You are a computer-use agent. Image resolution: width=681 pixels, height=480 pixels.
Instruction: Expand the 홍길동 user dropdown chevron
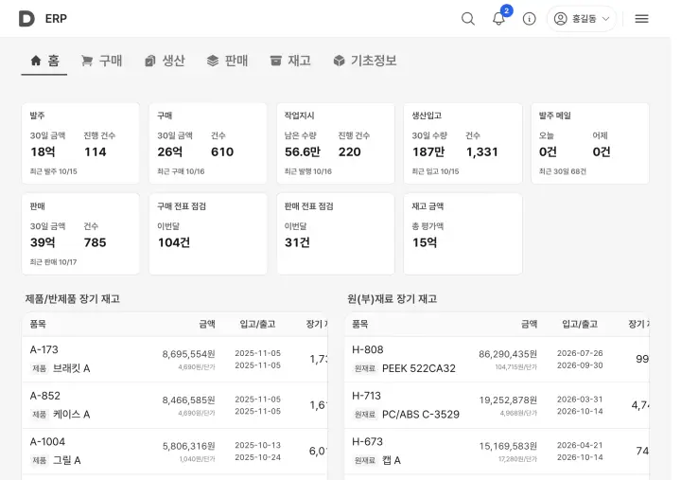pyautogui.click(x=606, y=19)
